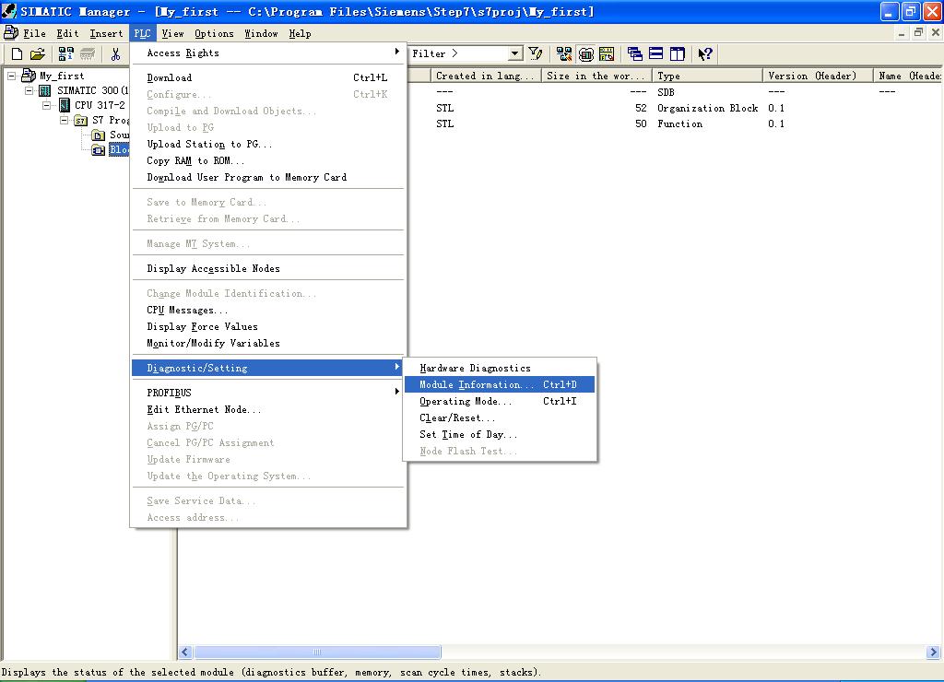
Task: Select Display Accessible Nodes
Action: pyautogui.click(x=268, y=268)
